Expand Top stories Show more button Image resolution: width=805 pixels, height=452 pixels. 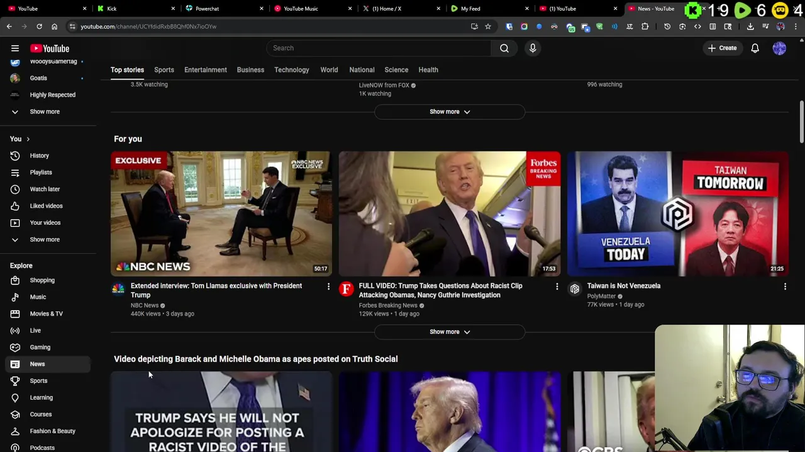click(450, 112)
